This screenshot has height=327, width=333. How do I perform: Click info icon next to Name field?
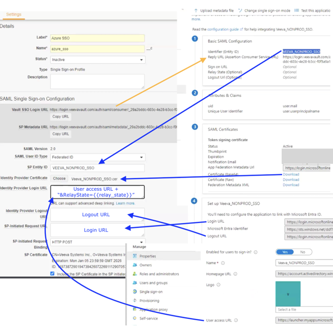click(223, 263)
